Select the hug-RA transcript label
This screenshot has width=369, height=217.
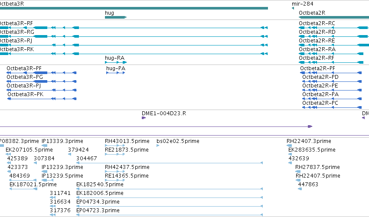click(x=114, y=58)
